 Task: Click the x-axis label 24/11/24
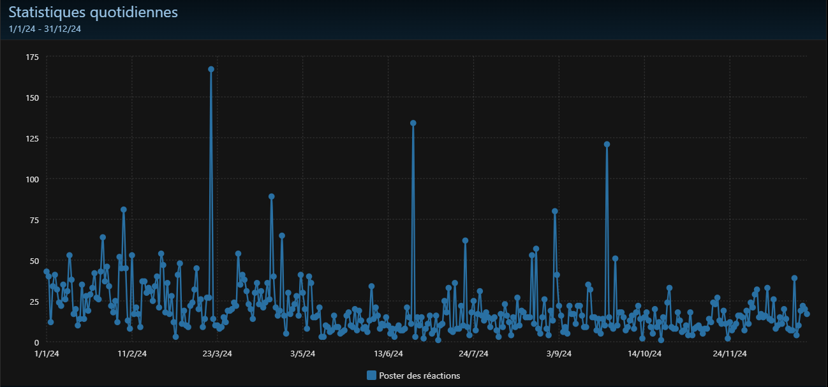click(x=730, y=354)
